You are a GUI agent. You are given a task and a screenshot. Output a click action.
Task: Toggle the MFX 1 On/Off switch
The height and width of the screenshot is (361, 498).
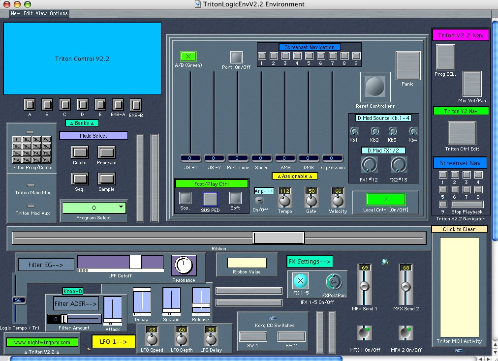[x=364, y=333]
